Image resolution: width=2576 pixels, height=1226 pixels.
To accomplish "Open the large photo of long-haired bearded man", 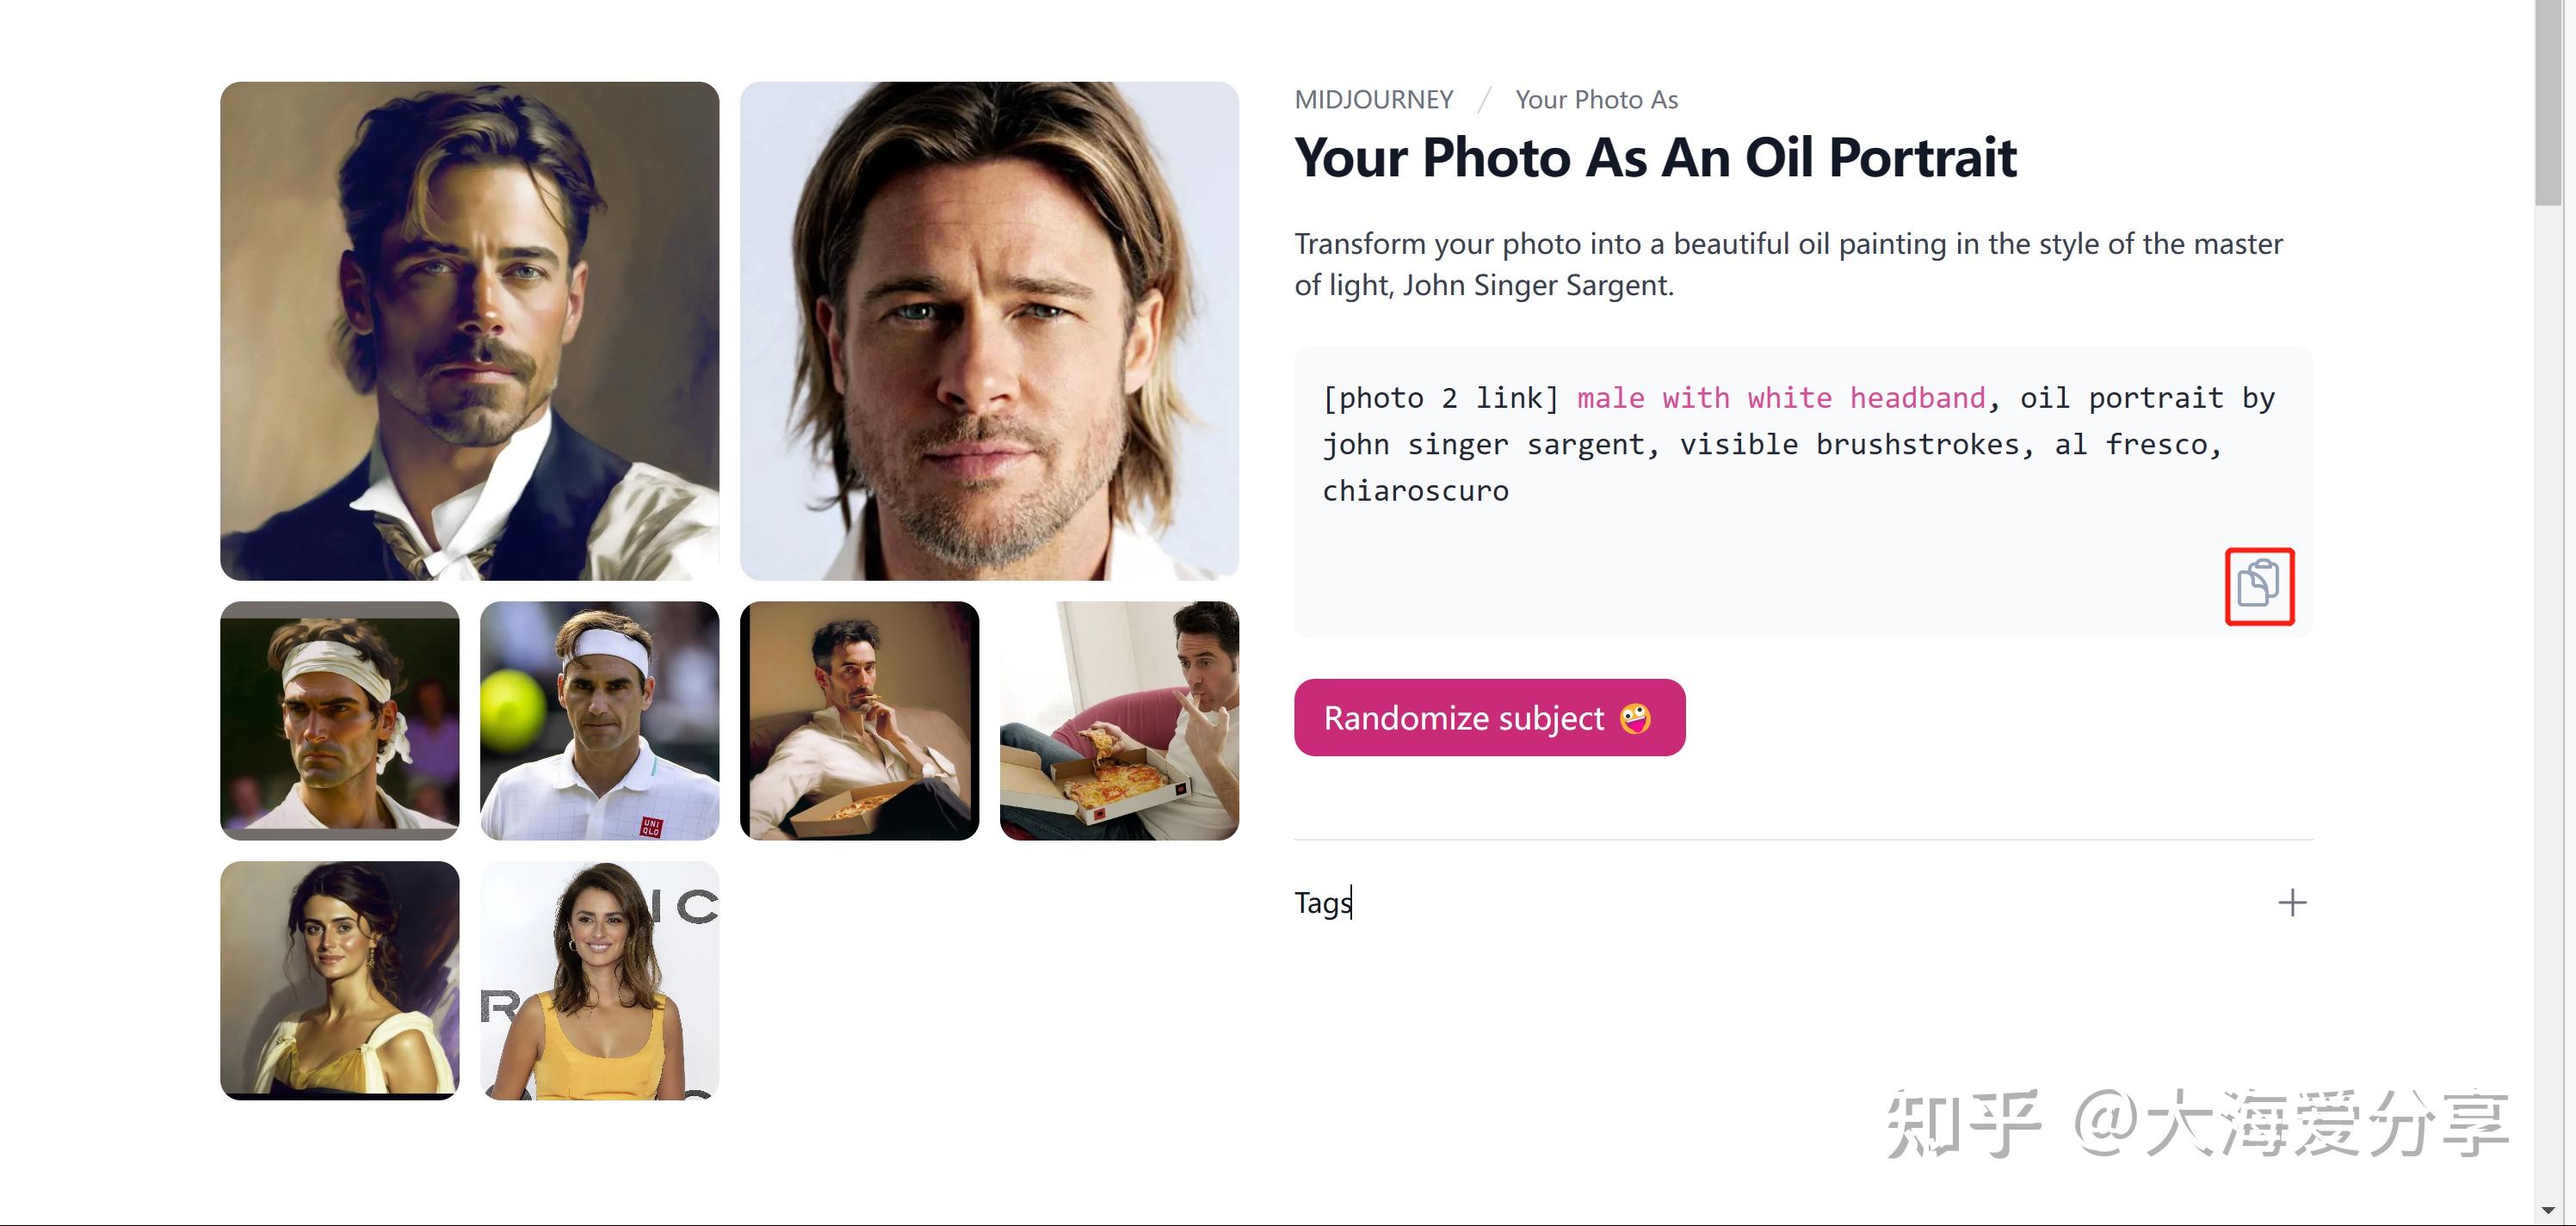I will 989,331.
